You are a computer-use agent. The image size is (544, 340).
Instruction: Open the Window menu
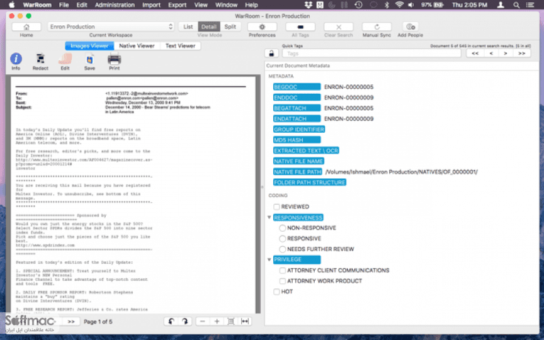226,5
